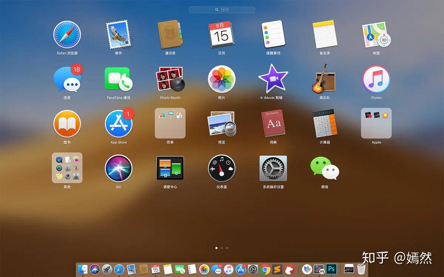Switch to the third Launchpad page dot
Screen dimensions: 444x277
[227, 248]
